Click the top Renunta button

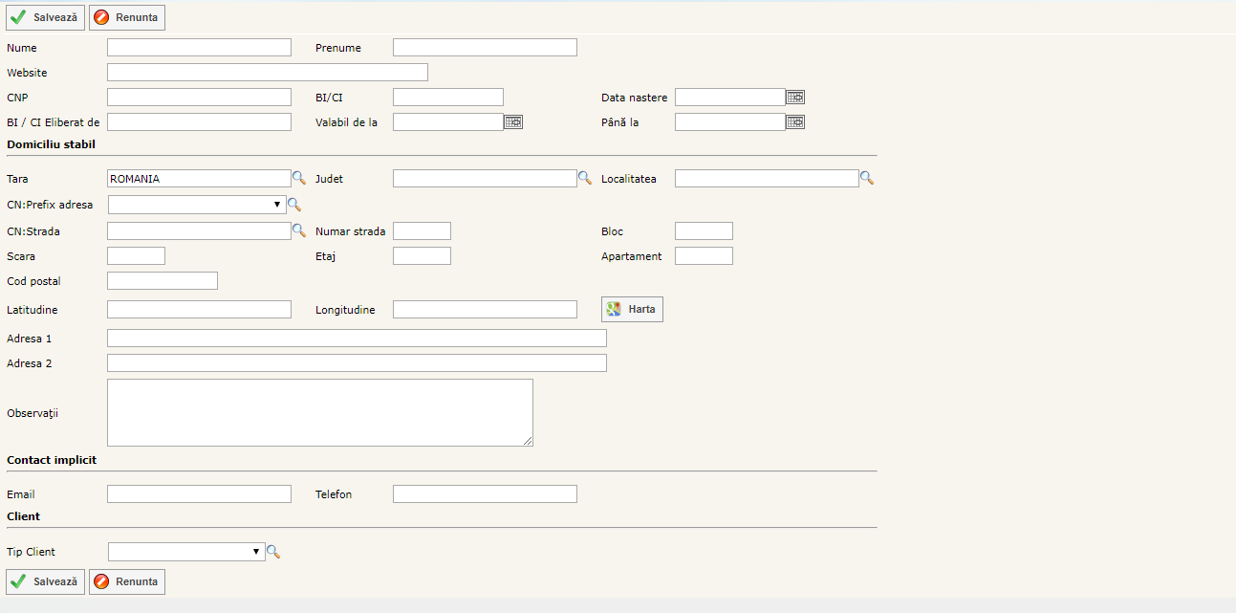127,17
